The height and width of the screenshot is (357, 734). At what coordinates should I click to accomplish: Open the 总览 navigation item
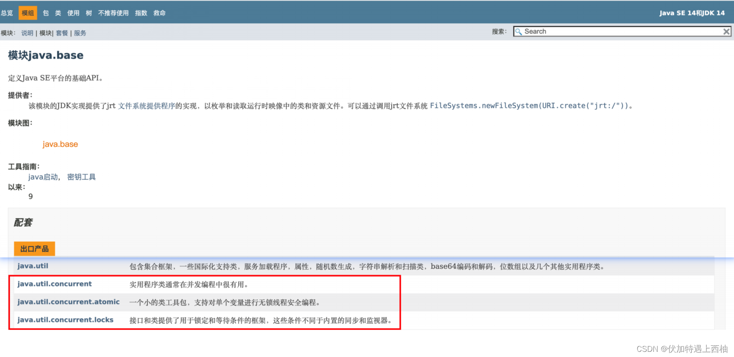tap(7, 13)
